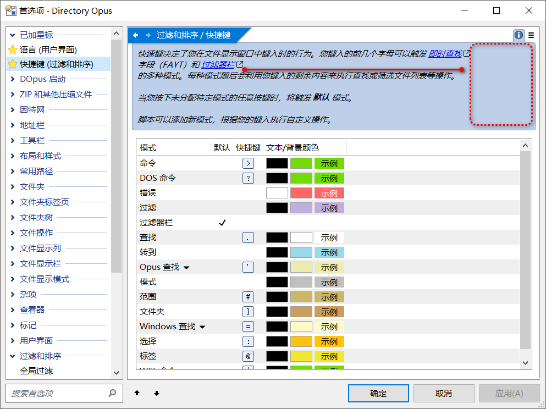The height and width of the screenshot is (409, 546).
Task: Select the 文件显示模式 category
Action: click(x=45, y=279)
